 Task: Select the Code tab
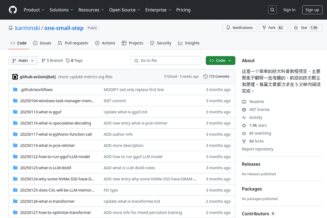[x=19, y=43]
